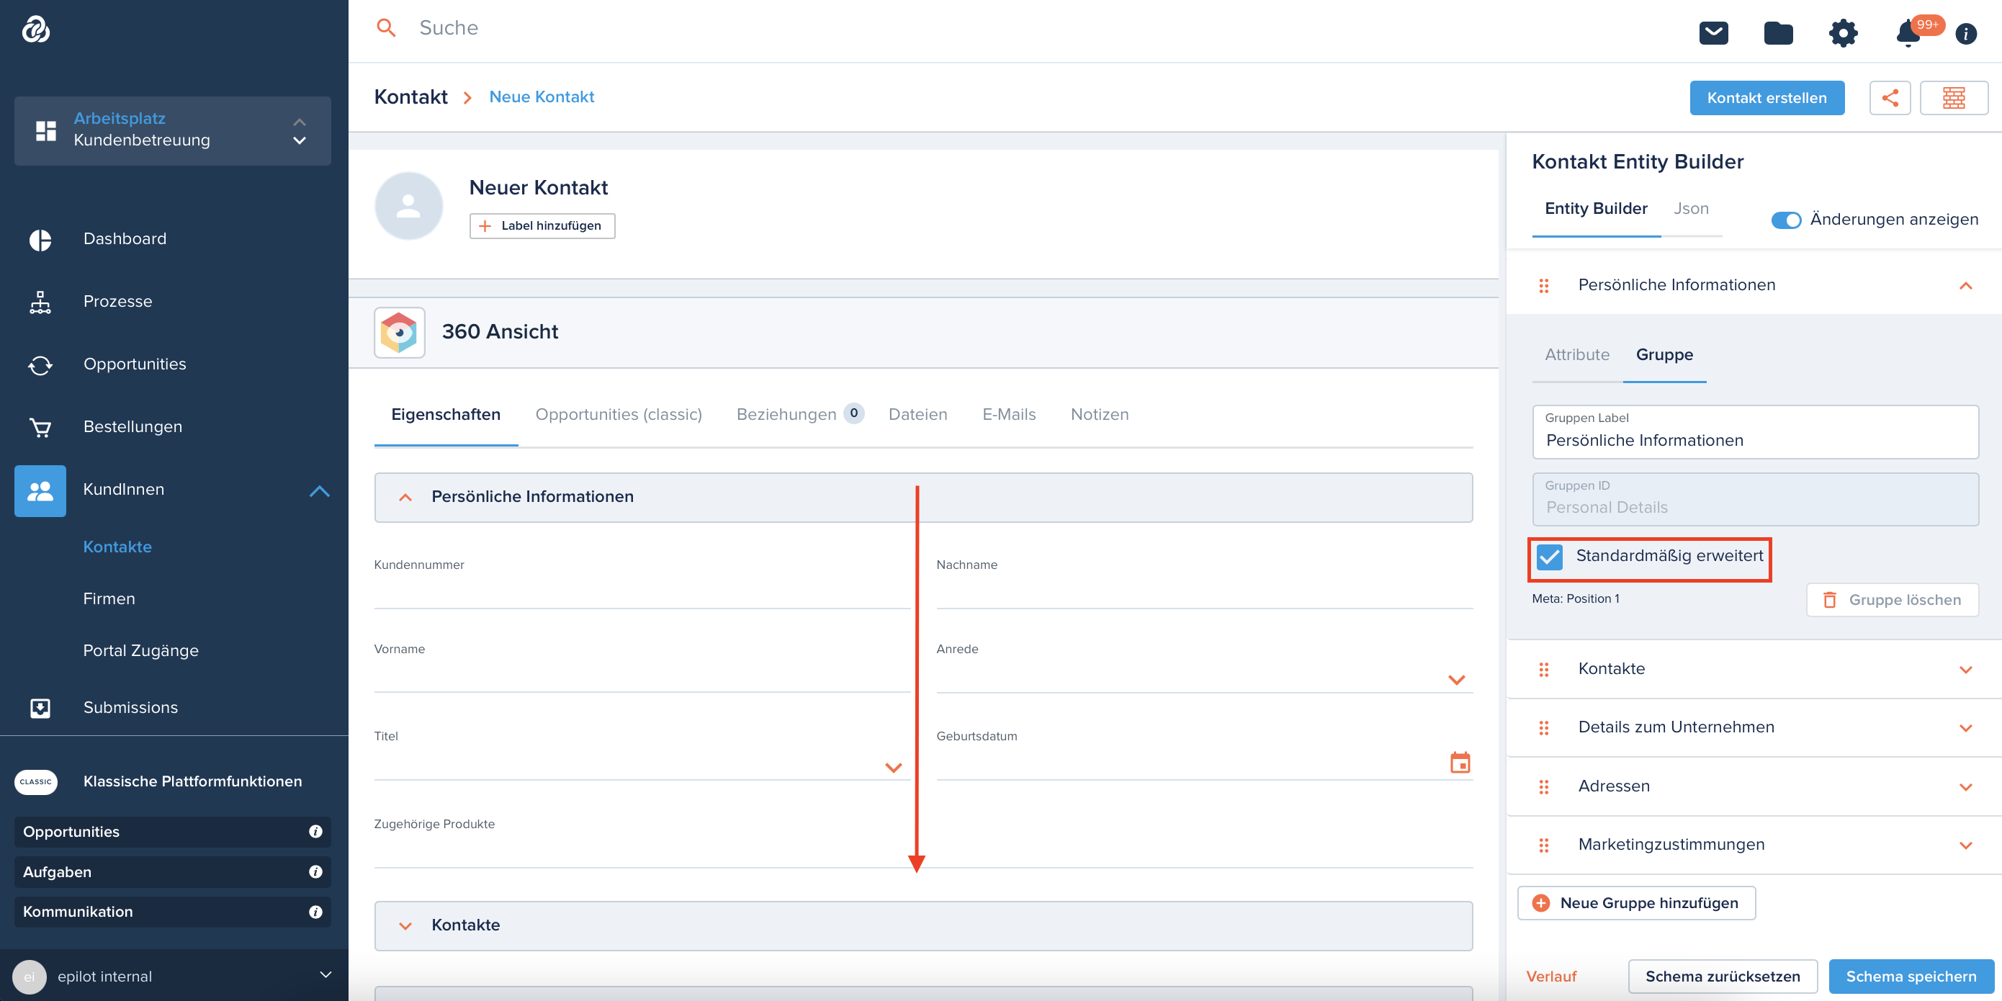This screenshot has width=2002, height=1001.
Task: Click the KundInnen sidebar icon
Action: tap(38, 489)
